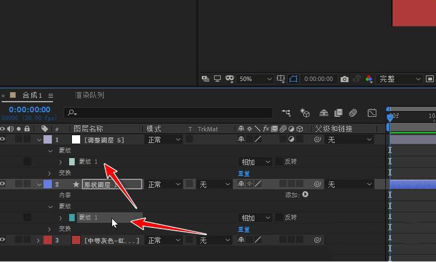This screenshot has height=262, width=436.
Task: Click teal mask color swatch under layer 2
Action: click(x=72, y=217)
